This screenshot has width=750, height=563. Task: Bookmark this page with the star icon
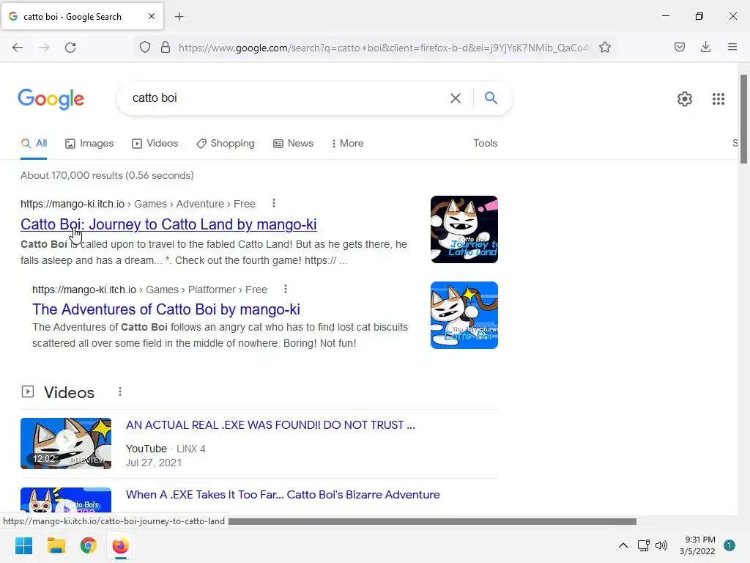pyautogui.click(x=604, y=48)
